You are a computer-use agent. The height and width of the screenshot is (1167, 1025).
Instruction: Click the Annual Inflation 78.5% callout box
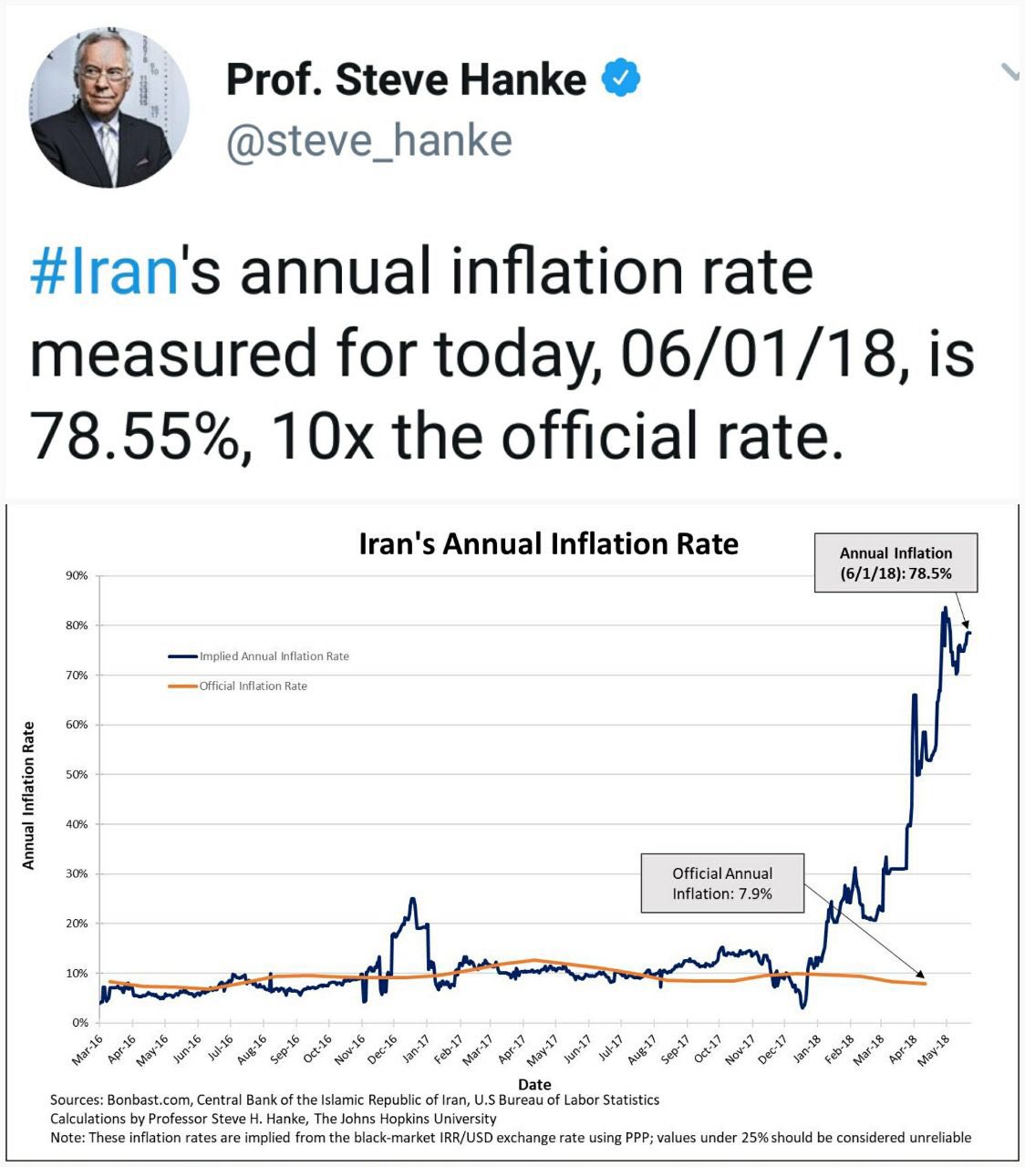(896, 563)
